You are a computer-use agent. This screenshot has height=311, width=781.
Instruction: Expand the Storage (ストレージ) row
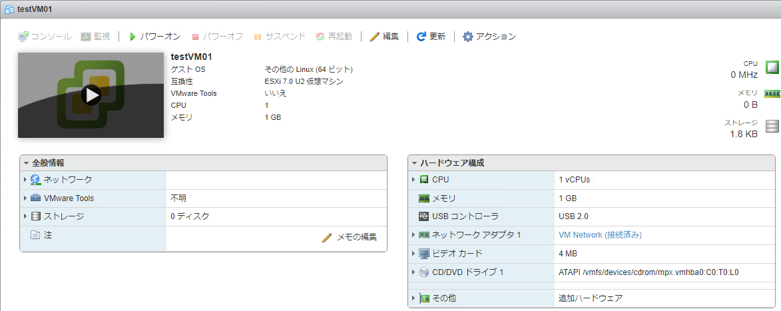25,216
